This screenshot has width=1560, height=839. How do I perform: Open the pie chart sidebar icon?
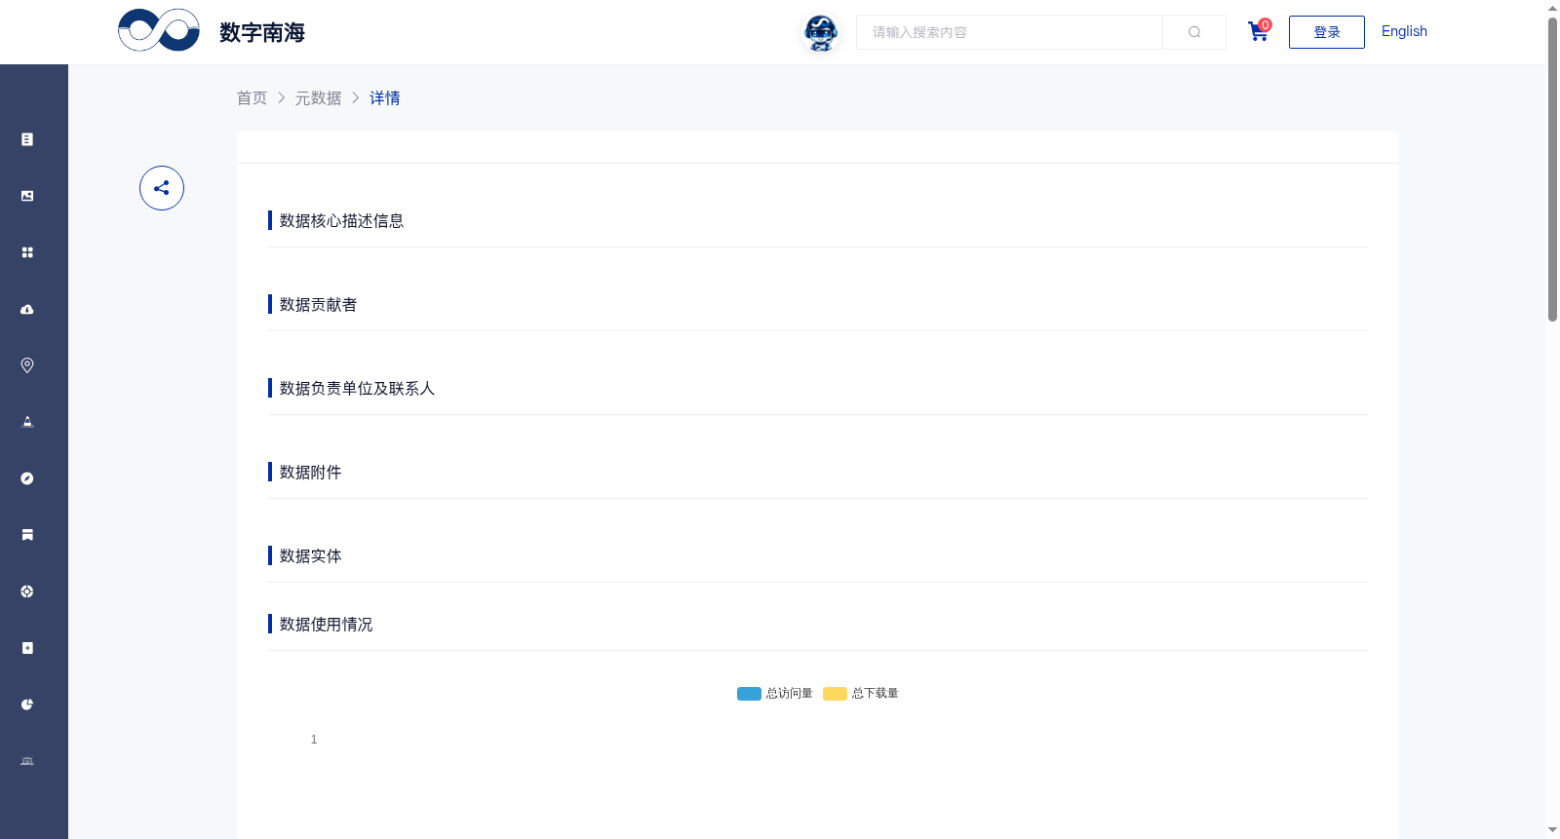tap(27, 705)
